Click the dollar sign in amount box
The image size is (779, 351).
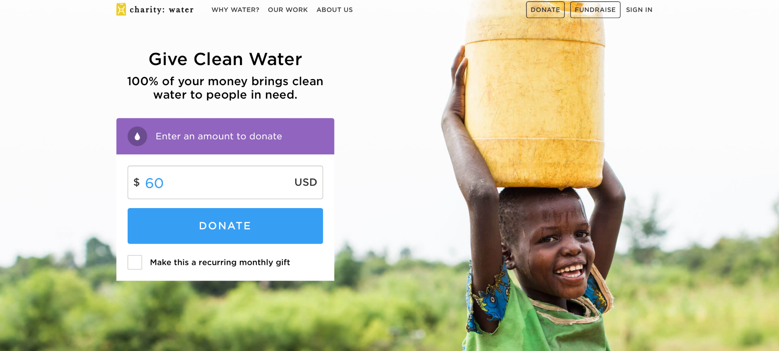click(137, 182)
